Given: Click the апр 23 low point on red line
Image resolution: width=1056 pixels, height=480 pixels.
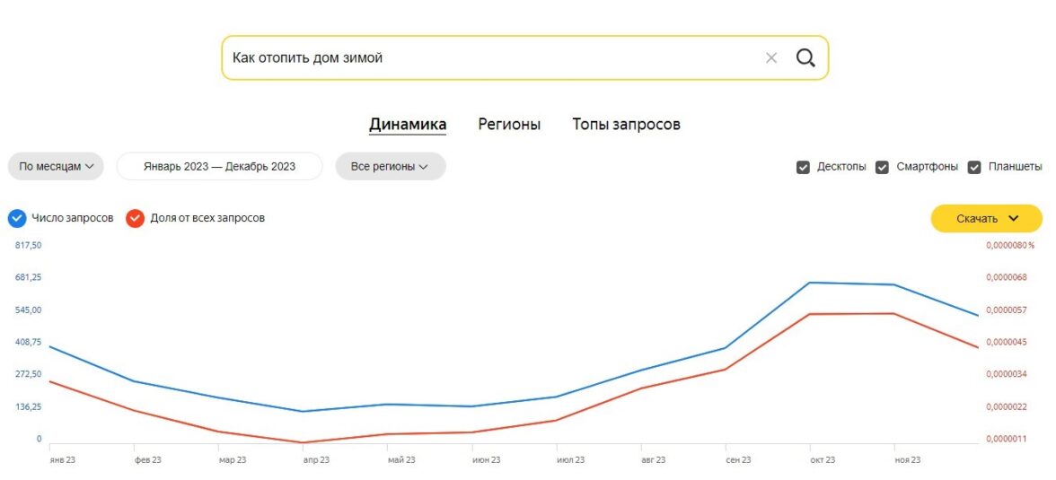Looking at the screenshot, I should click(x=304, y=442).
